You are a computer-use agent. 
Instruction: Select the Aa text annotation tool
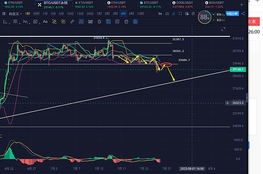pos(45,21)
